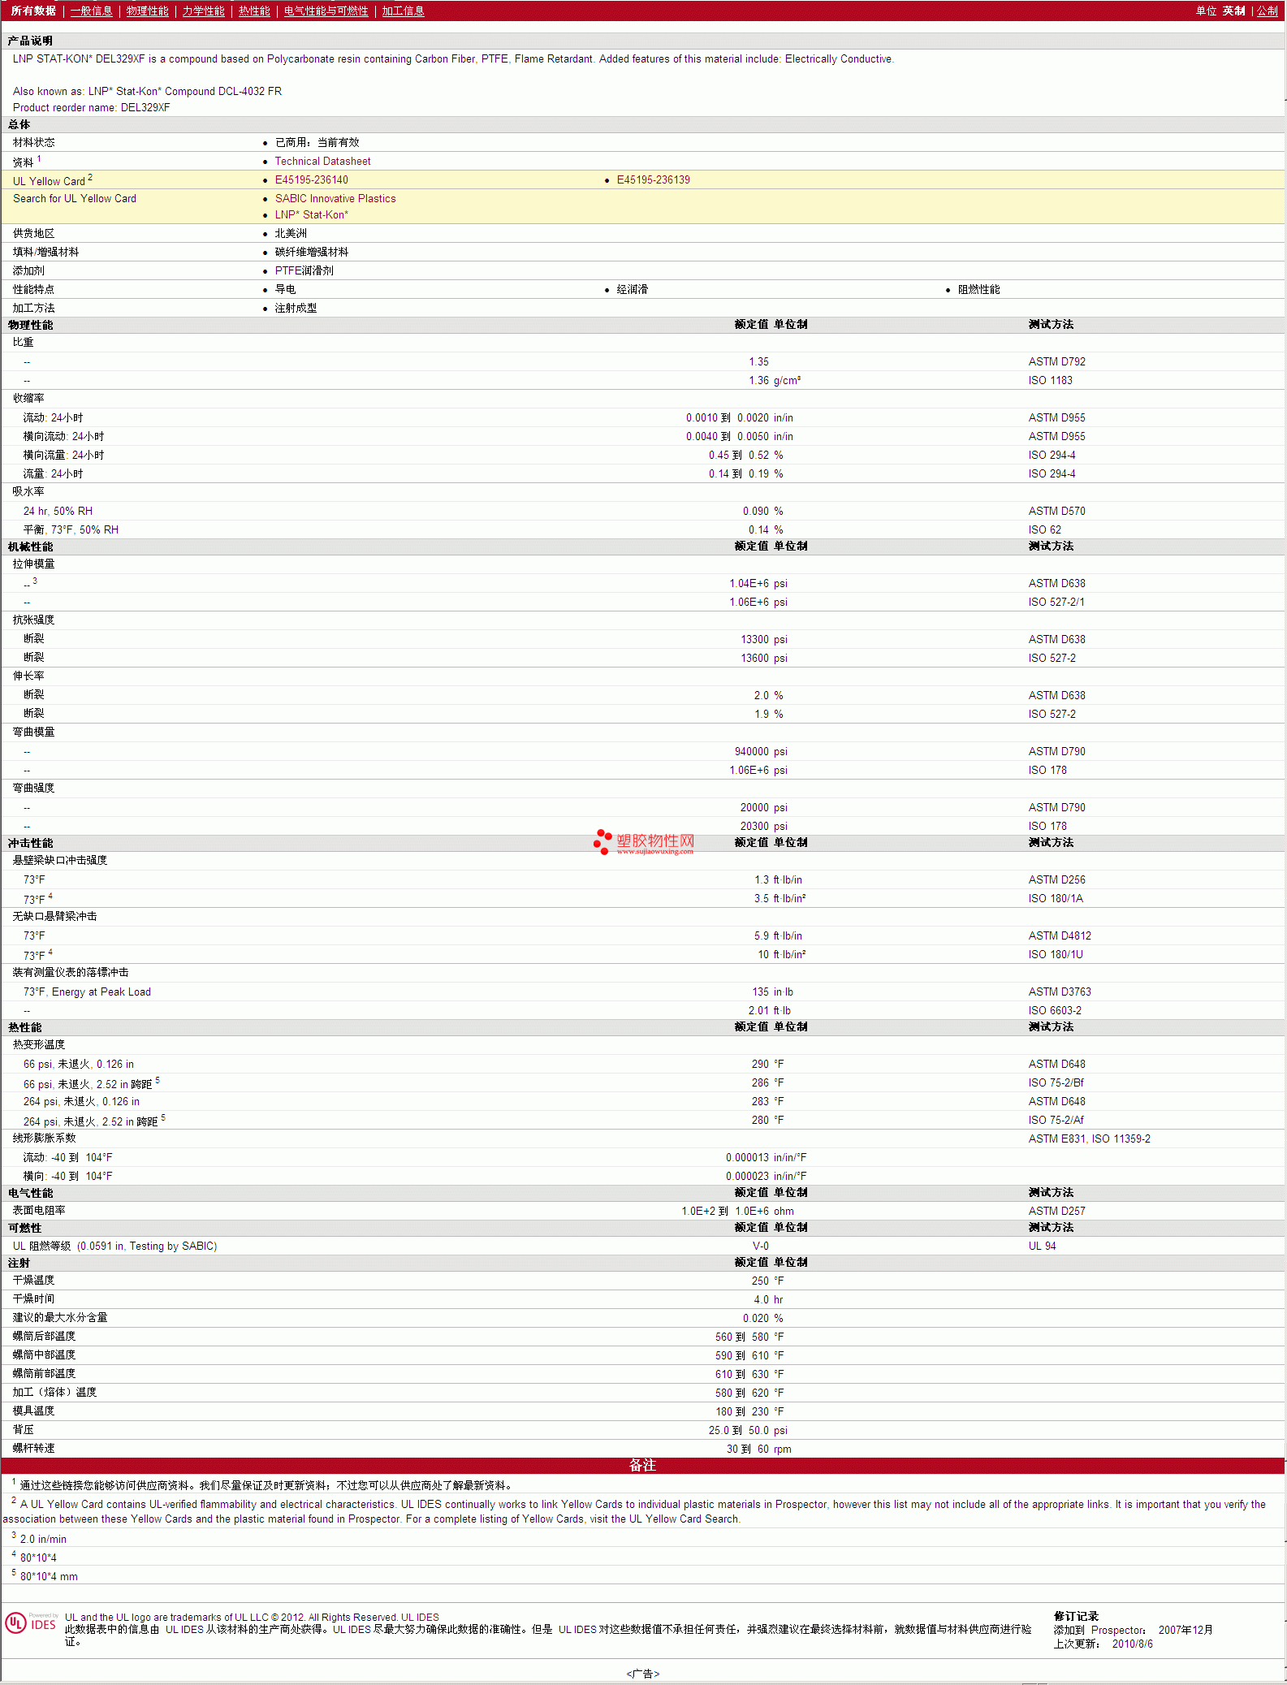Click the 螺筒后部温度 row label
The height and width of the screenshot is (1685, 1287).
pyautogui.click(x=44, y=1337)
